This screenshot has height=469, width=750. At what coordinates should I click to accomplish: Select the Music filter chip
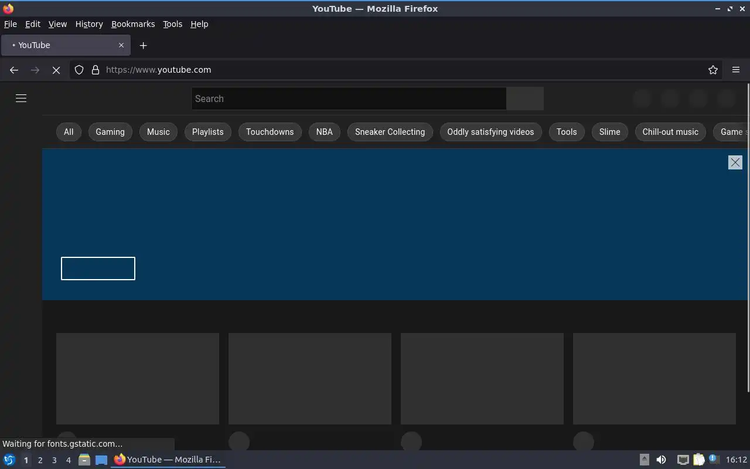[158, 132]
